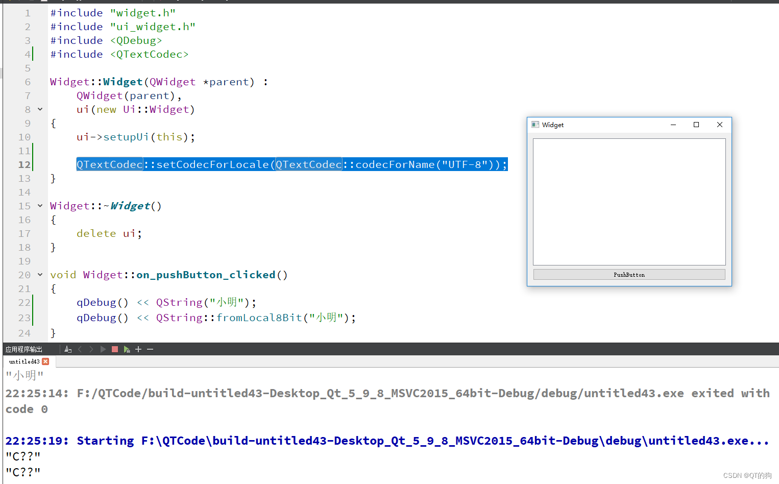Collapse the Widget constructor at line 8
Screen dimensions: 779x484
pos(40,109)
